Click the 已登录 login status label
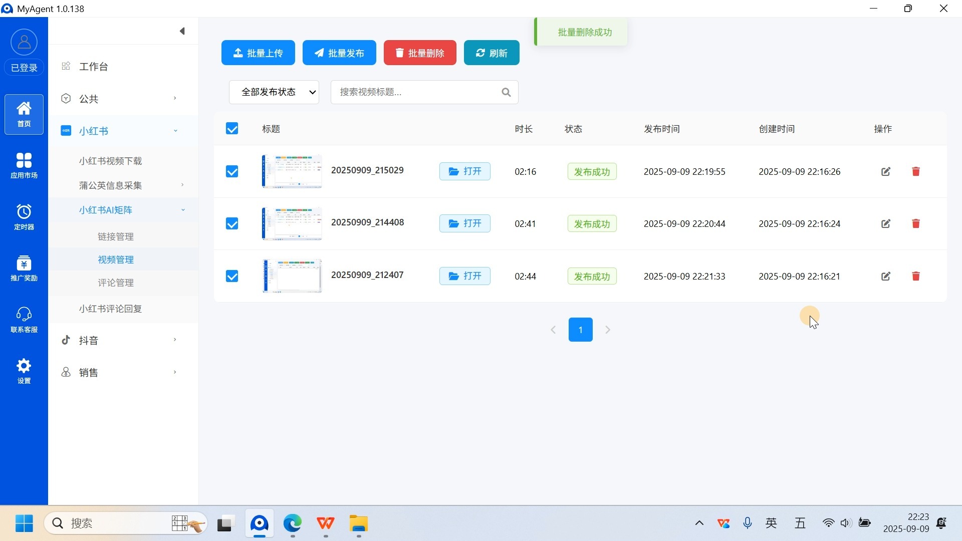The width and height of the screenshot is (962, 541). coord(24,68)
